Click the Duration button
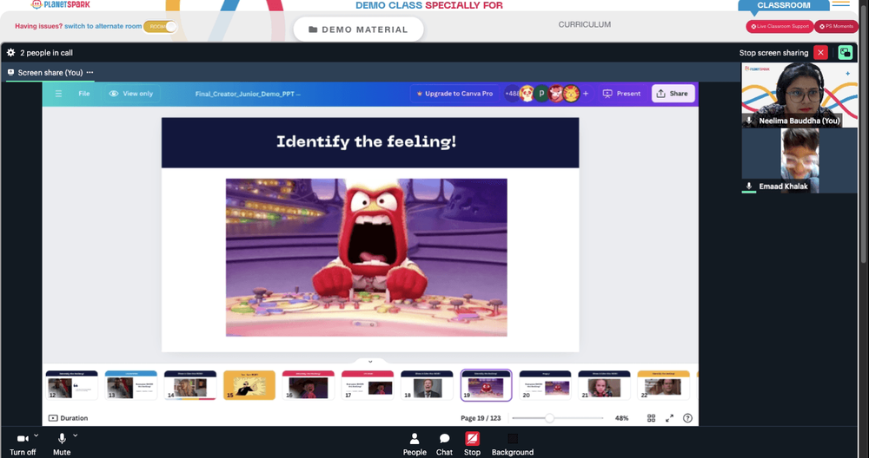Image resolution: width=869 pixels, height=458 pixels. tap(68, 418)
